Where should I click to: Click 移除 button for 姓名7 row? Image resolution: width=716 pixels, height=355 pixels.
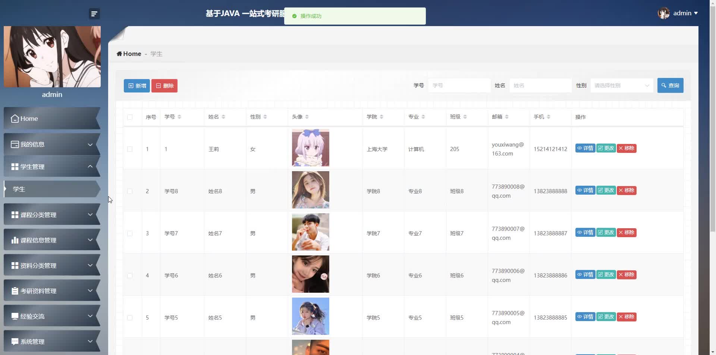click(626, 233)
